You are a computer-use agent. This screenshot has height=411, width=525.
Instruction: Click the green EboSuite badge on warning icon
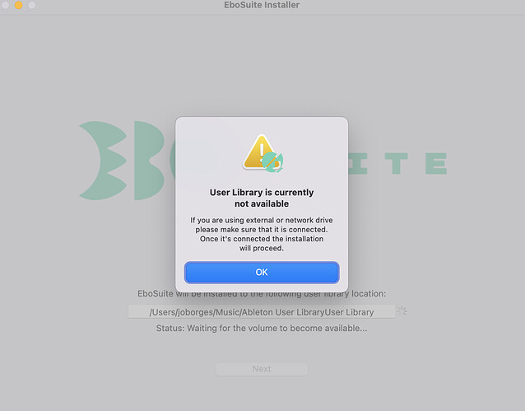[x=272, y=162]
